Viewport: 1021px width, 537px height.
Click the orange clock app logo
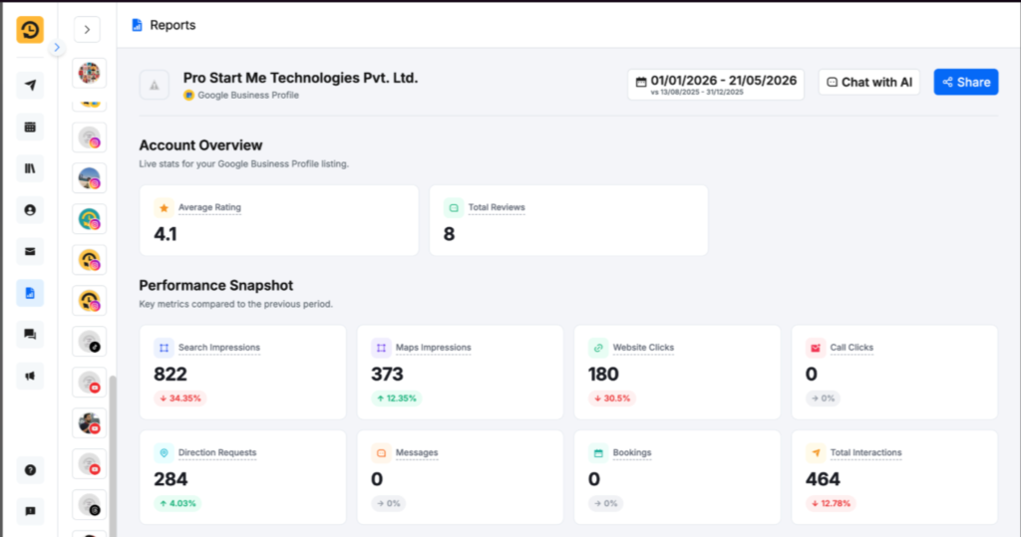[x=30, y=30]
